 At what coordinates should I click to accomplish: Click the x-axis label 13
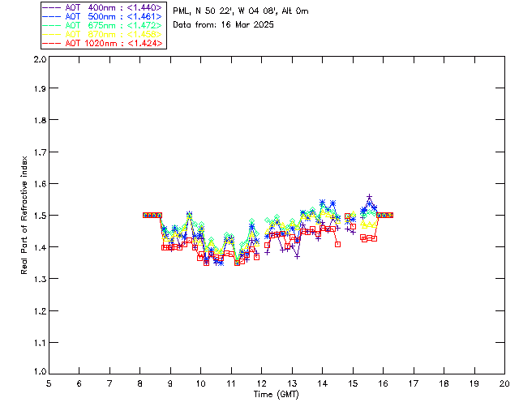(292, 383)
